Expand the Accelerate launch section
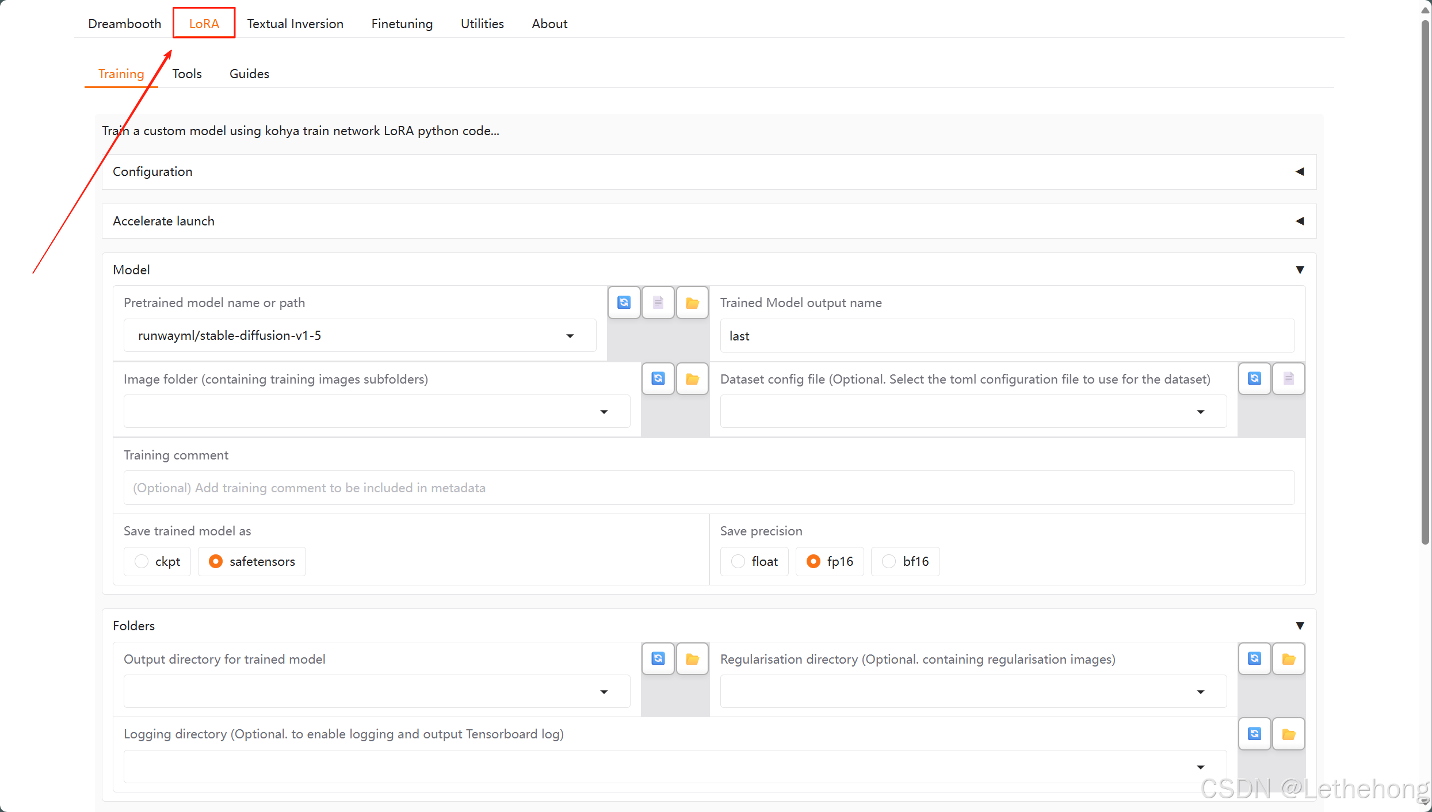This screenshot has width=1432, height=812. coord(709,221)
